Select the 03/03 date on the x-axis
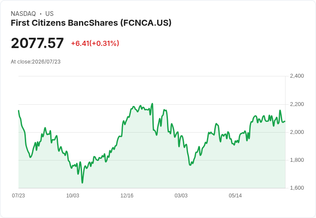Screen dimensions: 316x218 [181, 196]
